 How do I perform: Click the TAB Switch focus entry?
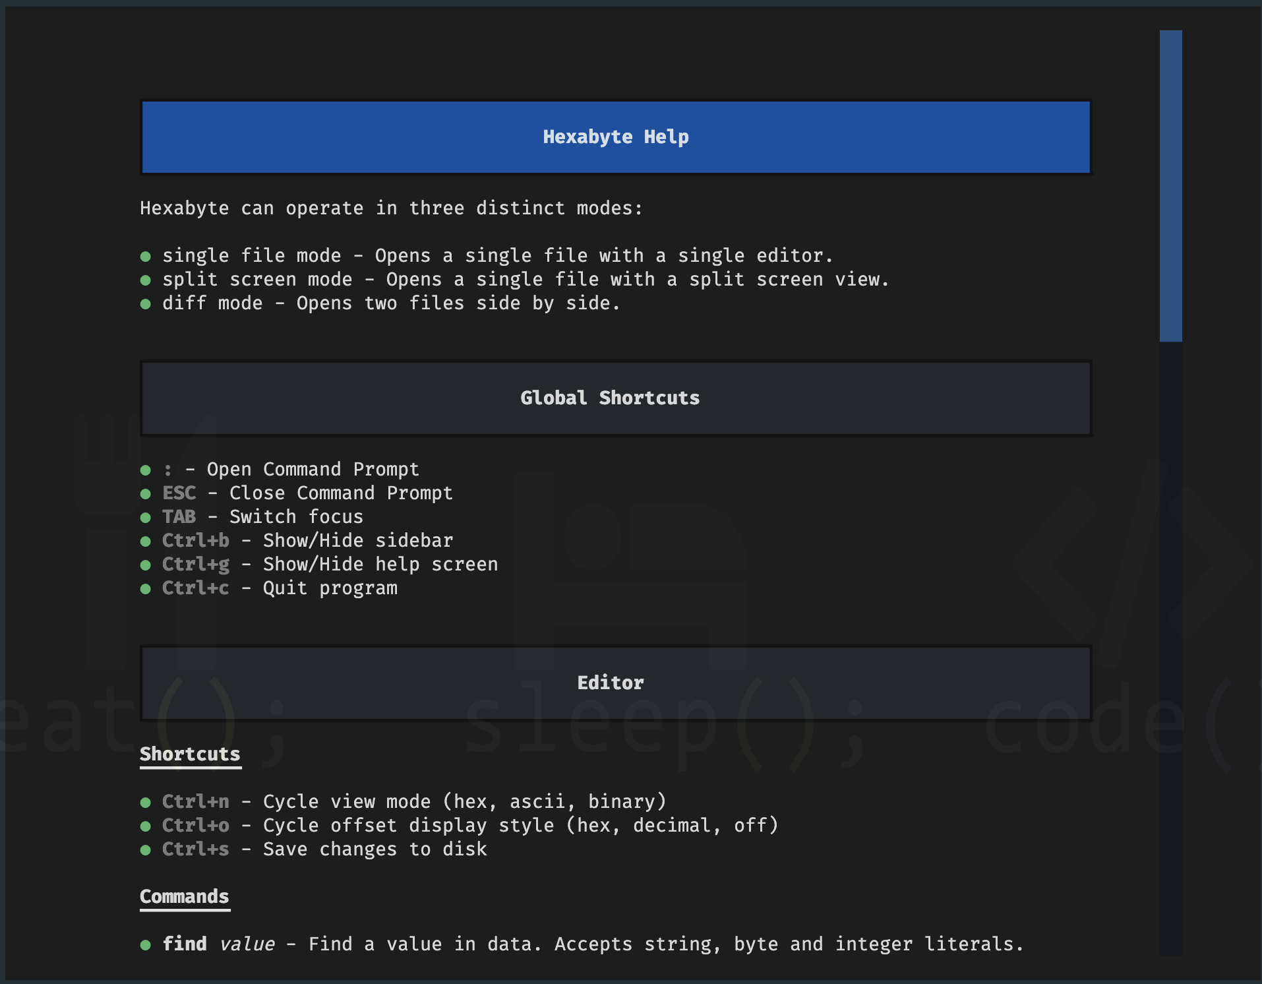point(262,517)
